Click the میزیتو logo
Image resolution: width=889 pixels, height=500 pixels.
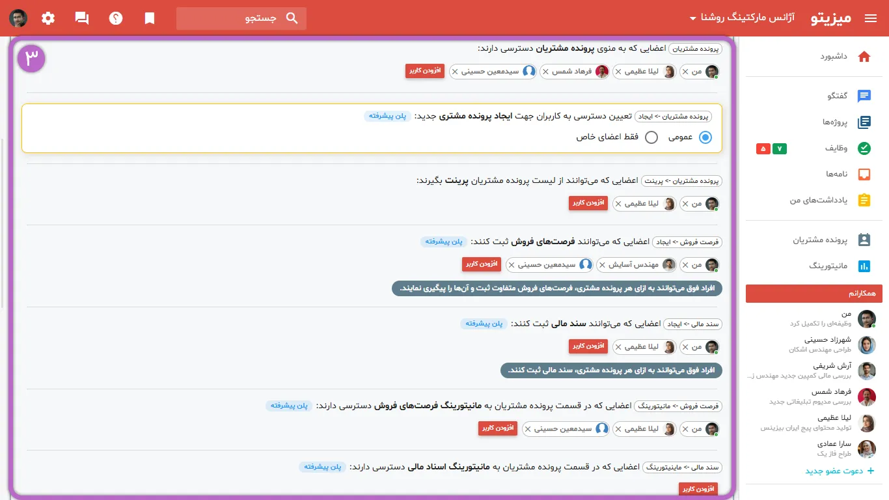tap(832, 18)
